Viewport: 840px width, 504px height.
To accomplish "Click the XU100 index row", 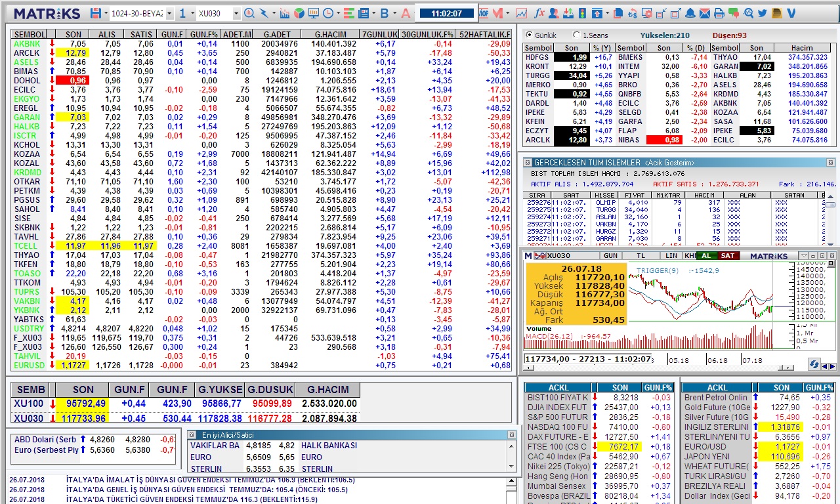I will click(186, 403).
